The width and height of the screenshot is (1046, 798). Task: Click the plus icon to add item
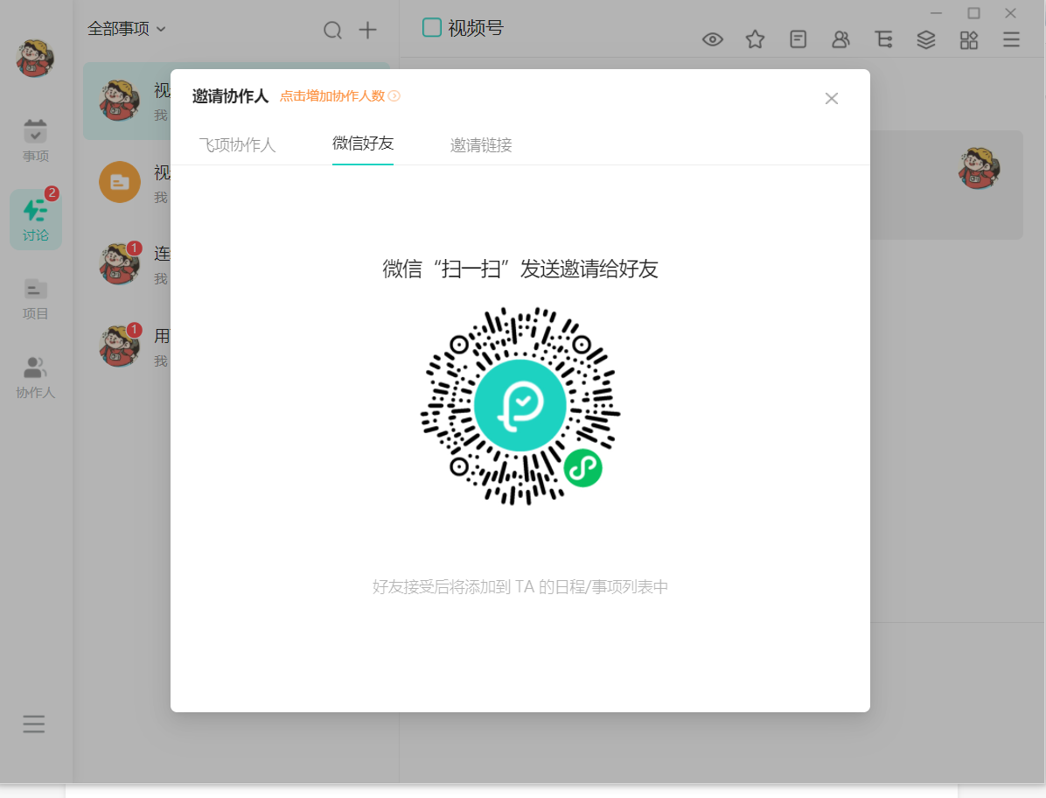367,30
